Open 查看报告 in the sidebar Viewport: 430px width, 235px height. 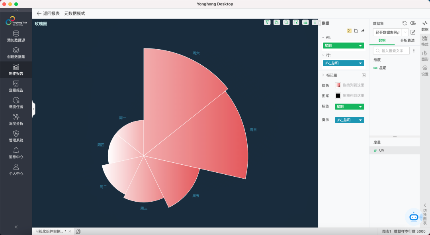coord(16,87)
